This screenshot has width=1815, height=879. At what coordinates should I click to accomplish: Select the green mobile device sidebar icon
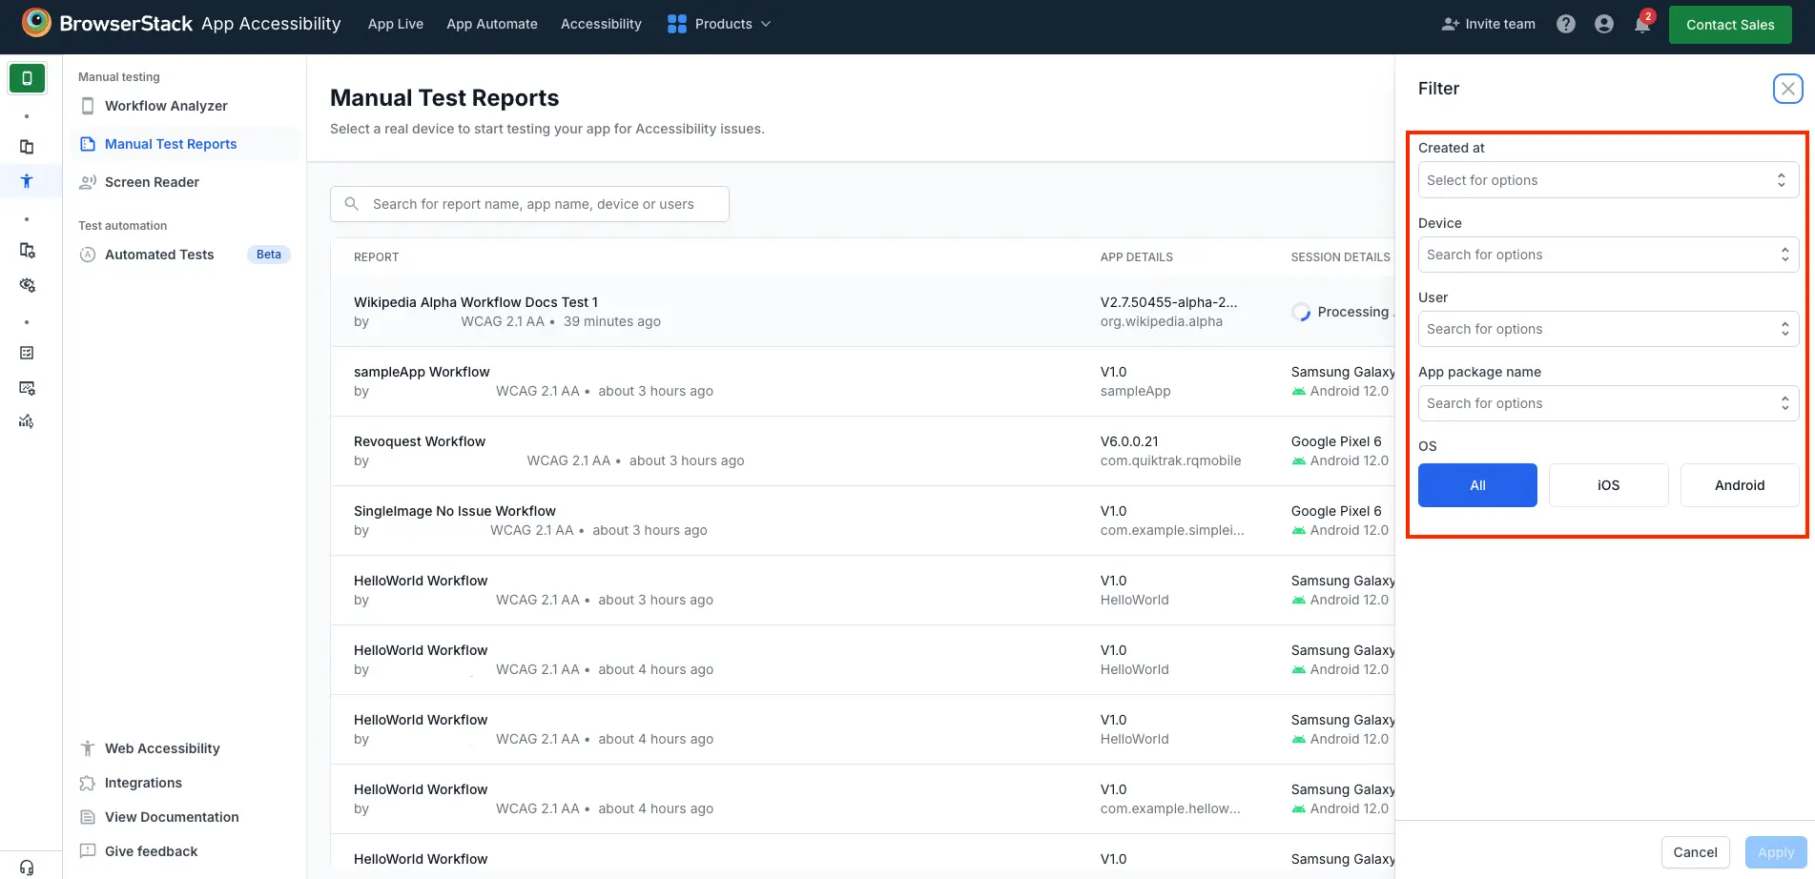tap(27, 78)
